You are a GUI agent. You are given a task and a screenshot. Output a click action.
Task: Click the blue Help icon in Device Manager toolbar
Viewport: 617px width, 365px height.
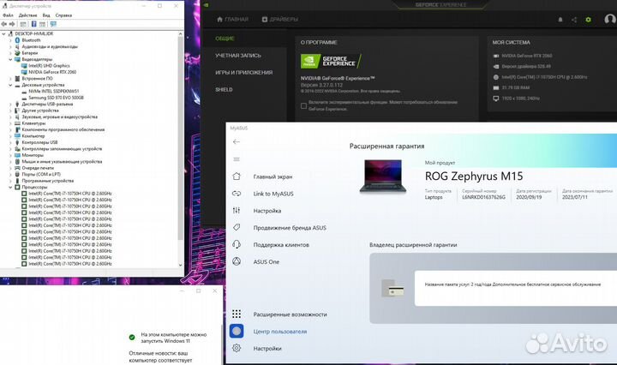pos(33,24)
